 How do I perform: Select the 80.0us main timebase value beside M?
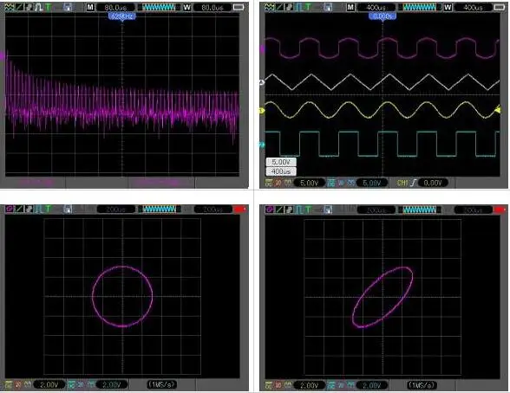coord(115,7)
